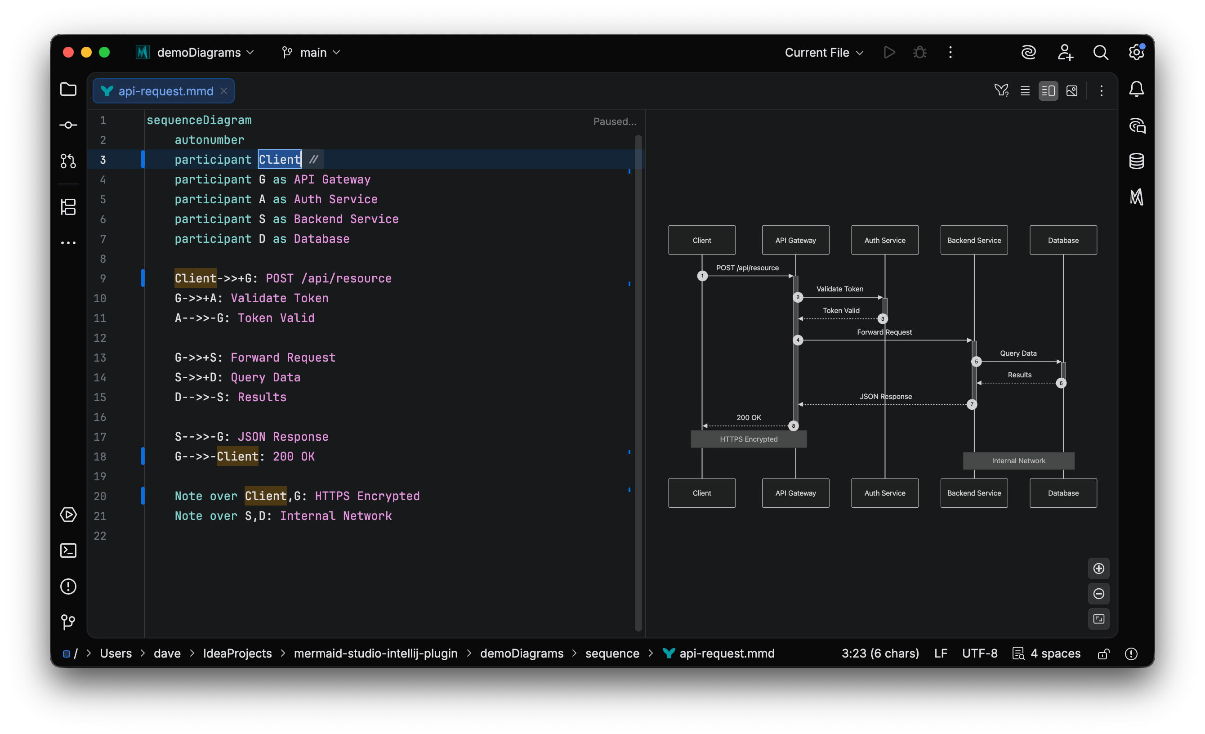
Task: Click mermaid-studio-intellij-plugin breadcrumb
Action: [375, 654]
